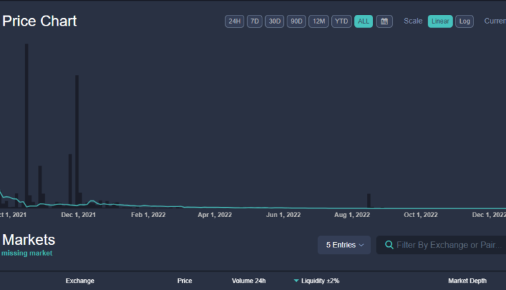Select the 7D time range
This screenshot has height=290, width=506.
pos(254,21)
